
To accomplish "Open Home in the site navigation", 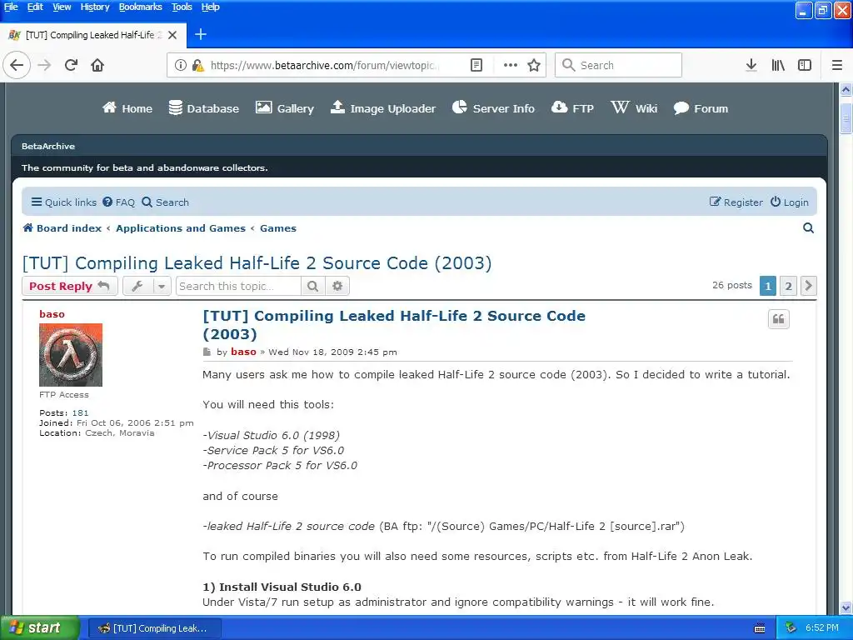I will point(127,108).
